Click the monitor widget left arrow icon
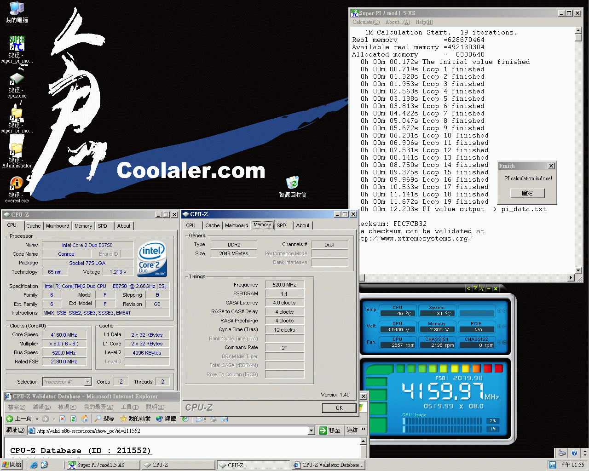This screenshot has width=589, height=471. [468, 288]
